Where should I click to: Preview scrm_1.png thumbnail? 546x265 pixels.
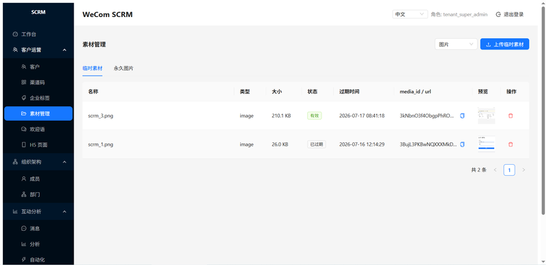(x=487, y=144)
